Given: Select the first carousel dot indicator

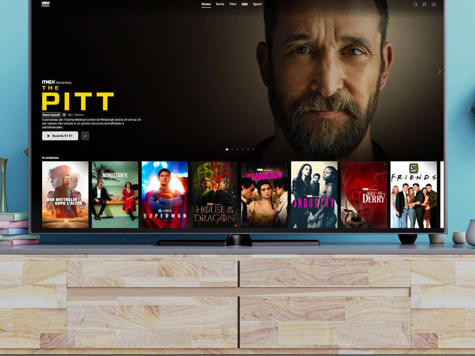Looking at the screenshot, I should (227, 149).
